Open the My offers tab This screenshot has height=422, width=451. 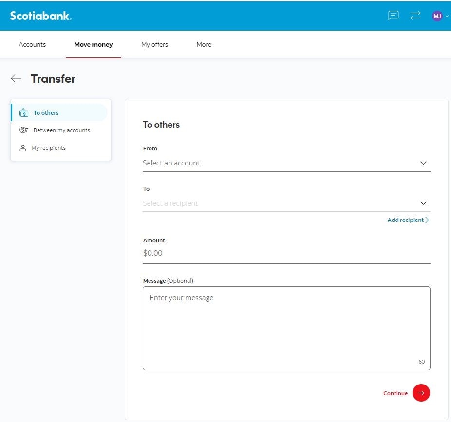coord(154,45)
